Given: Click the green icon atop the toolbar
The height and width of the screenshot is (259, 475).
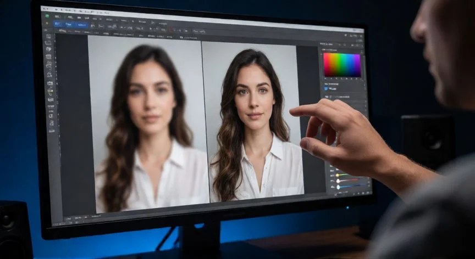Looking at the screenshot, I should pyautogui.click(x=47, y=16).
